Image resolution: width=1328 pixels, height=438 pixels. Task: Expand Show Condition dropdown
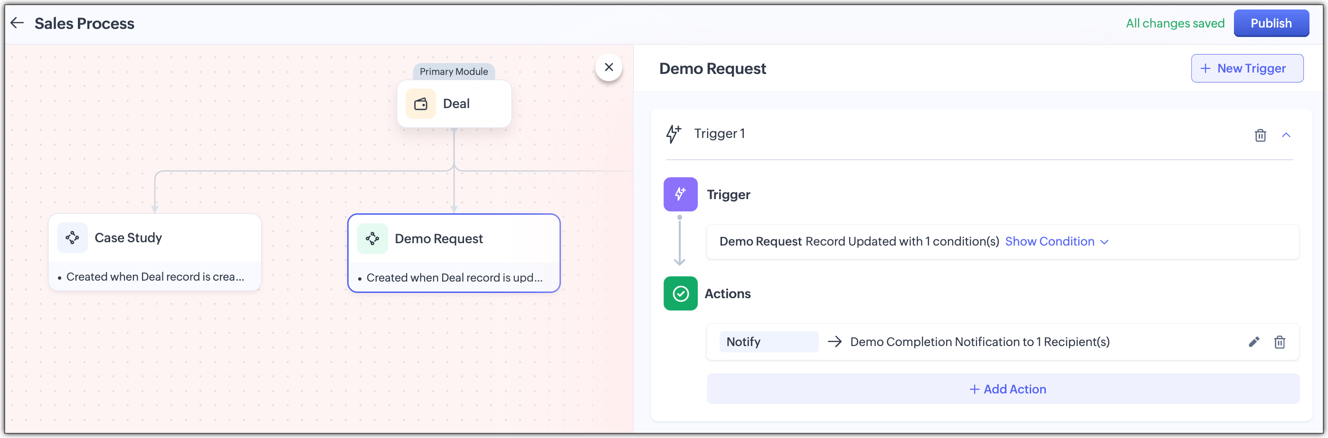(1056, 241)
